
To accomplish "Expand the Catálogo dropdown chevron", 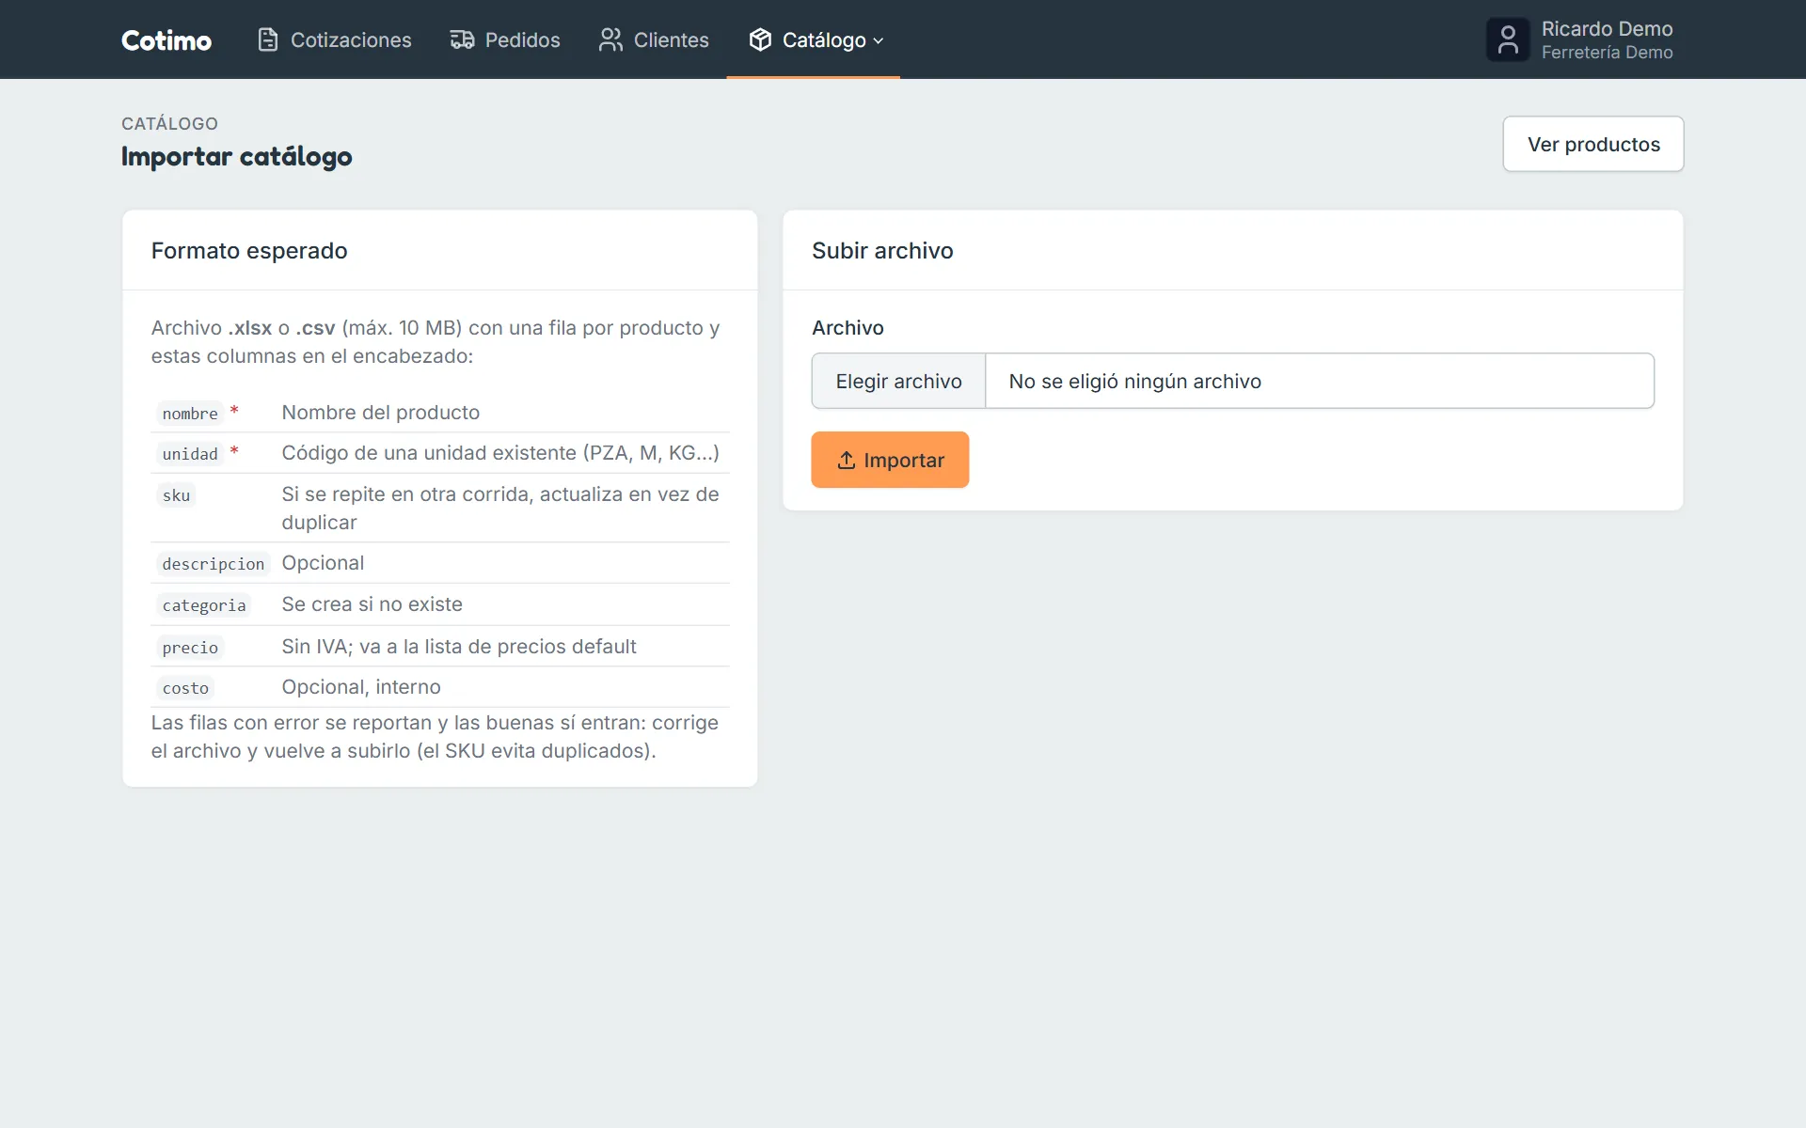I will [x=879, y=40].
